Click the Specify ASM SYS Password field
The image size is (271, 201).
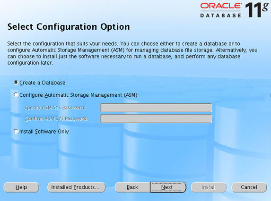point(156,108)
